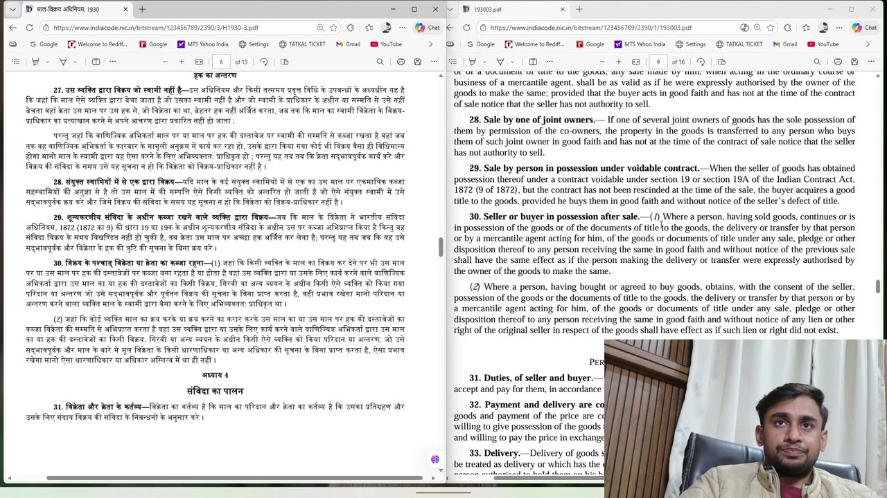Open Favorites list in left browser

369,28
